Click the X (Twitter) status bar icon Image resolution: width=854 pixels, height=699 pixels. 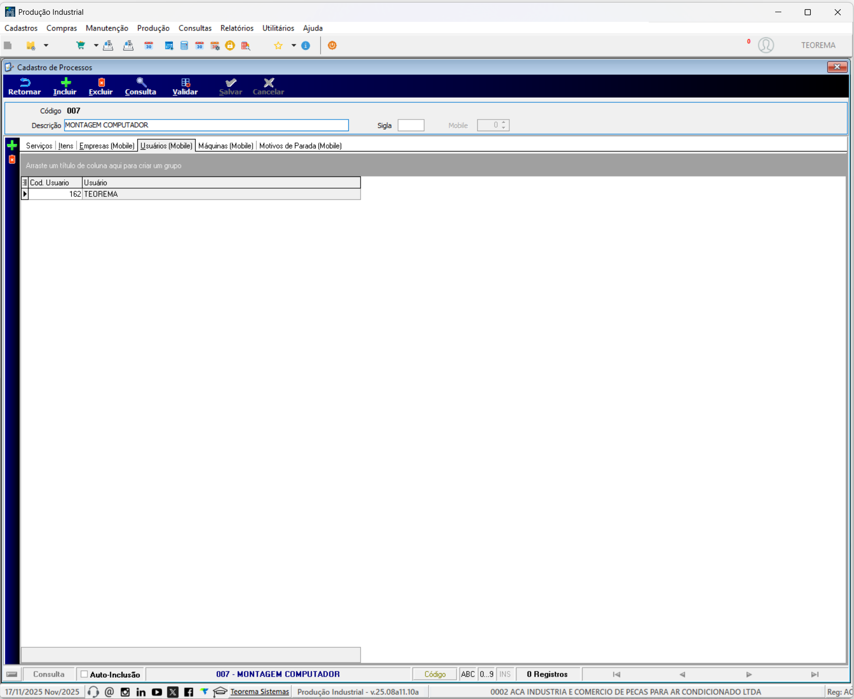coord(173,692)
